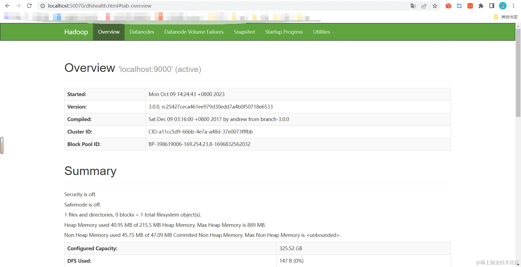
Task: Click the 'Compiled:' row label
Action: pos(80,119)
